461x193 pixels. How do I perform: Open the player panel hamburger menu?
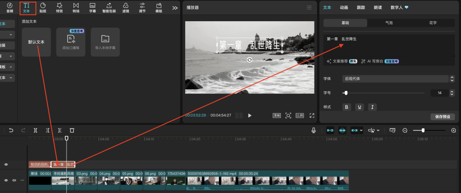pos(309,8)
